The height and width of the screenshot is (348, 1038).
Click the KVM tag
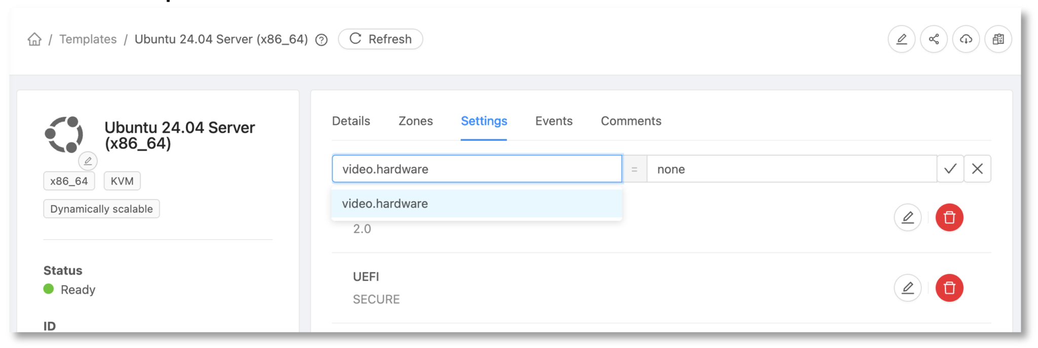[x=122, y=181]
